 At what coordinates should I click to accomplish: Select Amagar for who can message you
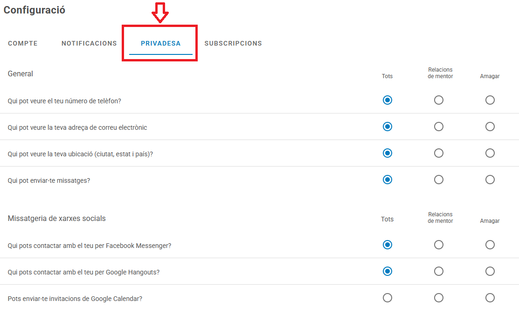pyautogui.click(x=490, y=180)
